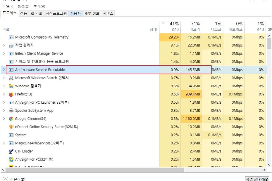Click the horizontal scrollbar right arrow

tap(264, 170)
